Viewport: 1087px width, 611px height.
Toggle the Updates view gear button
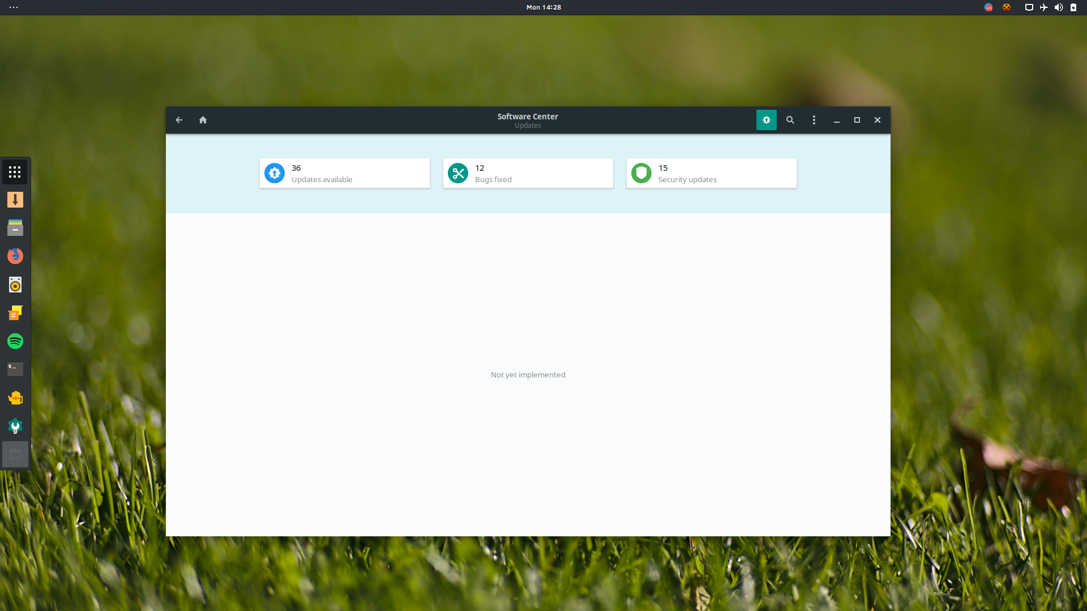point(767,120)
